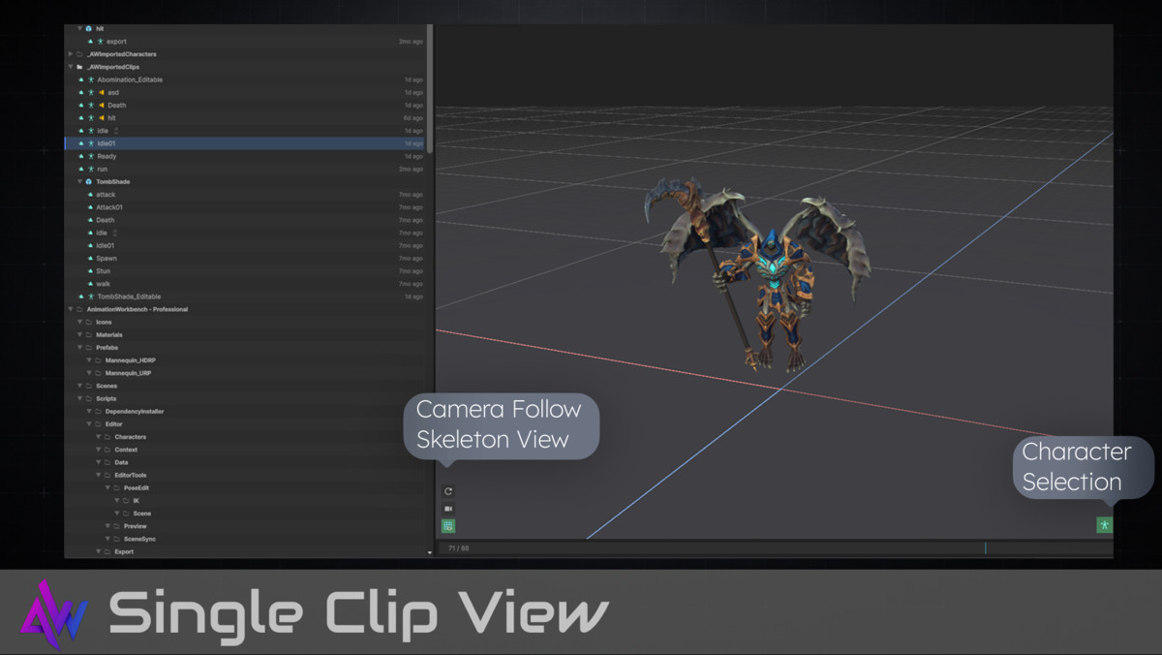The width and height of the screenshot is (1162, 655).
Task: Collapse the Prefabs folder arrow
Action: coord(78,347)
